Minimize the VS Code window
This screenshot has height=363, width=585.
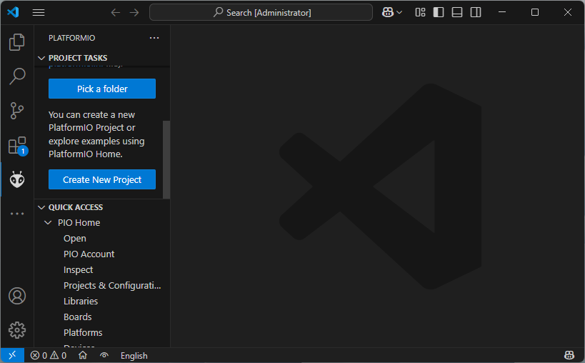coord(502,12)
